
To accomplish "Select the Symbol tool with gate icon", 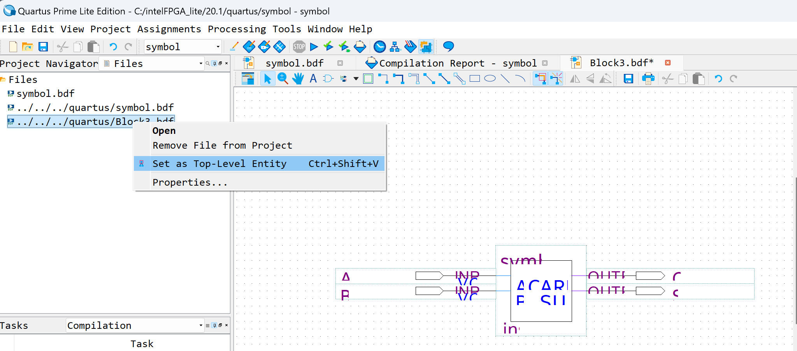I will pyautogui.click(x=328, y=79).
